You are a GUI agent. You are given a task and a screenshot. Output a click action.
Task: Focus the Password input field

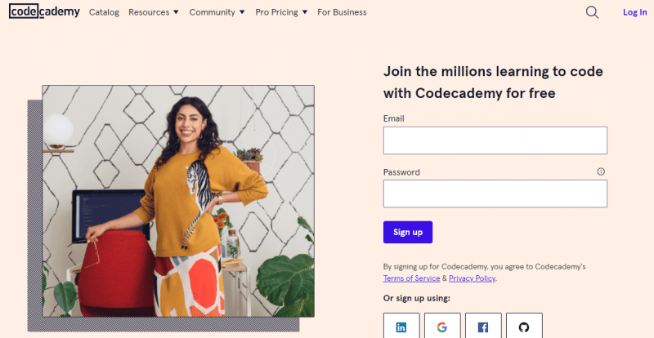495,193
